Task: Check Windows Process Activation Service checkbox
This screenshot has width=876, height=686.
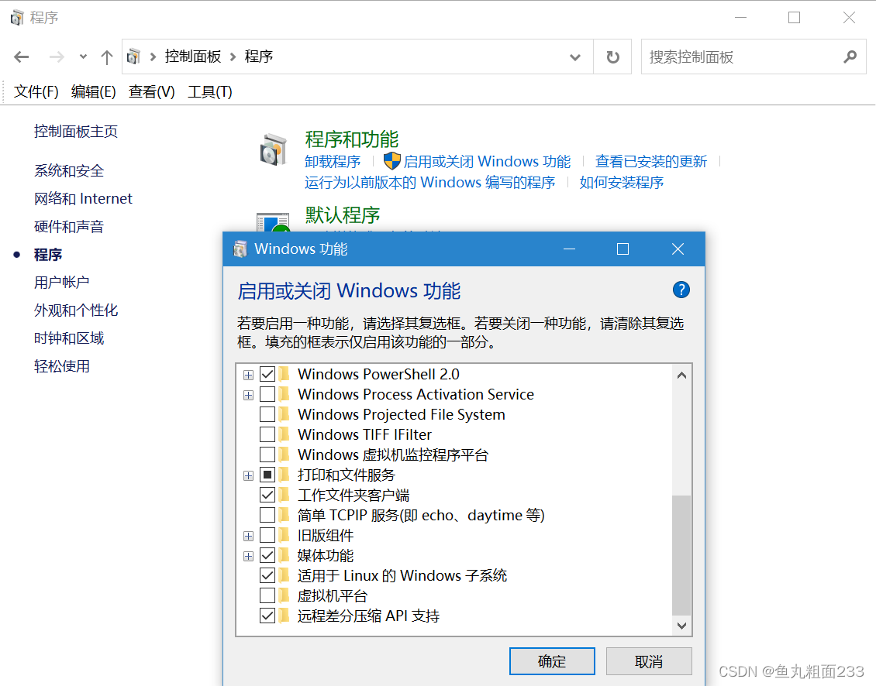Action: [x=267, y=394]
